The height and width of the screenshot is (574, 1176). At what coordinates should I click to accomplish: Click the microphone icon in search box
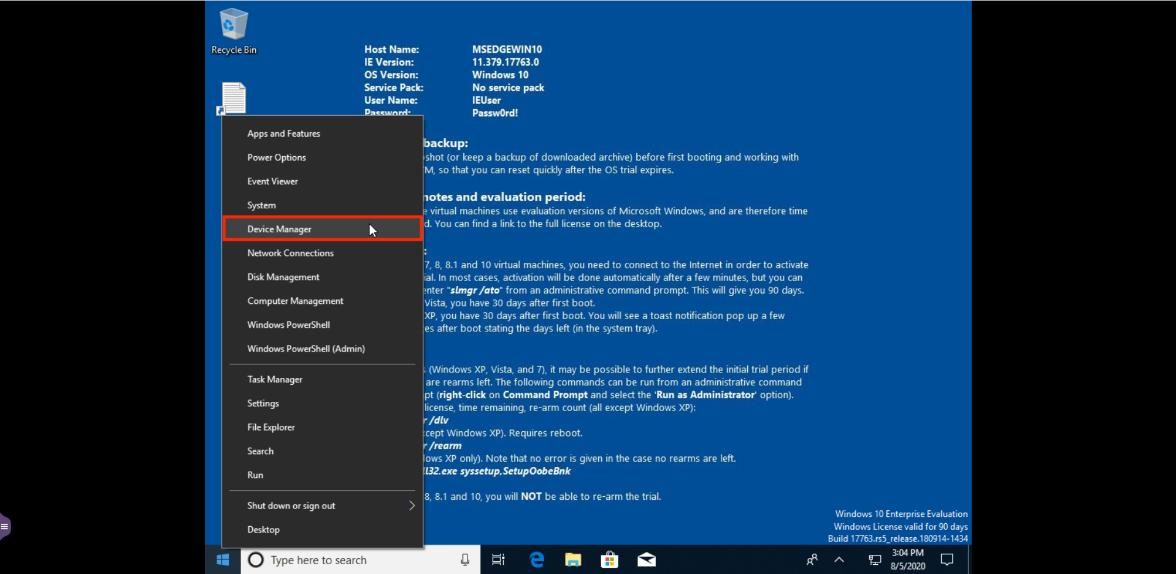coord(465,560)
